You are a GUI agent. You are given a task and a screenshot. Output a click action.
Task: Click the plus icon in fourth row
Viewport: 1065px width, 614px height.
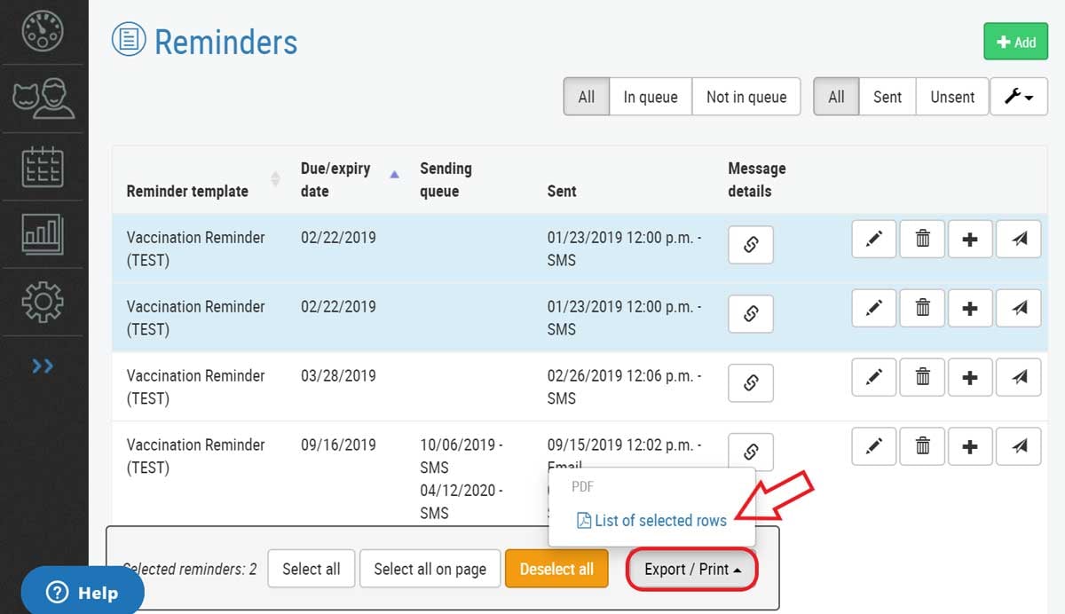pos(970,446)
